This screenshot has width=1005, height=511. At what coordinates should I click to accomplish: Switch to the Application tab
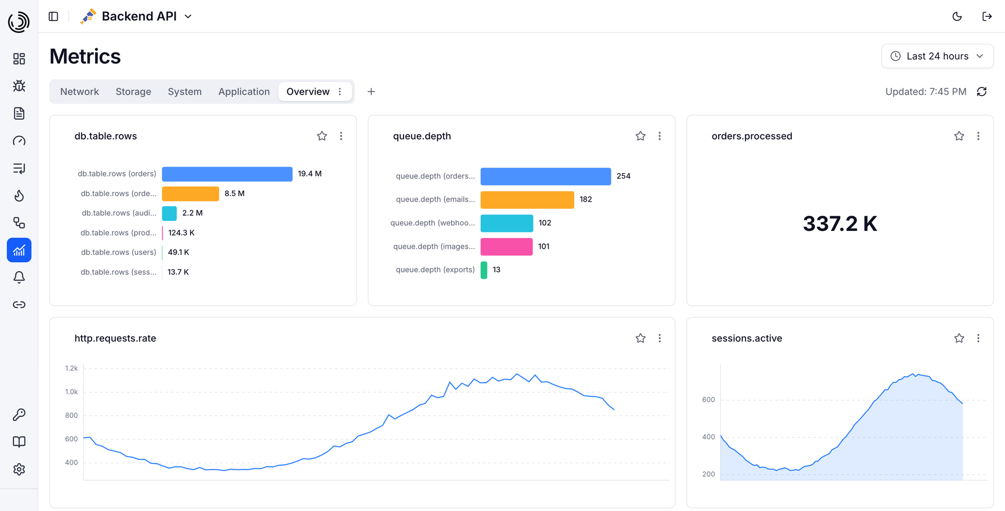[244, 92]
